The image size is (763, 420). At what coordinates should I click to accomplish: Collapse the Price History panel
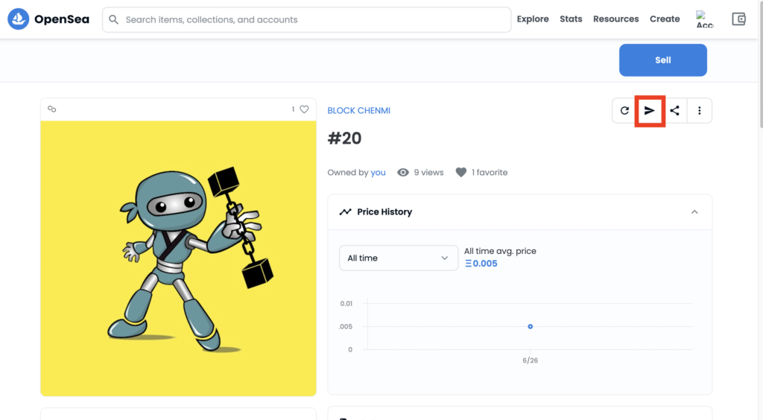click(694, 212)
